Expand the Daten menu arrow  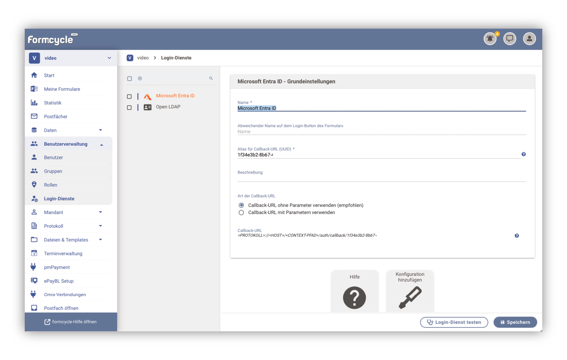(100, 130)
